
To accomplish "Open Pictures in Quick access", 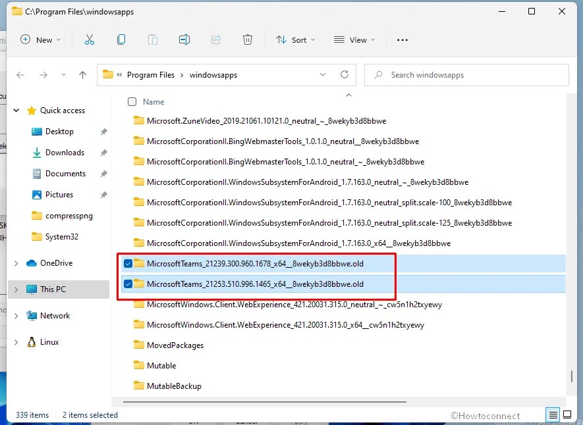I will pos(59,195).
